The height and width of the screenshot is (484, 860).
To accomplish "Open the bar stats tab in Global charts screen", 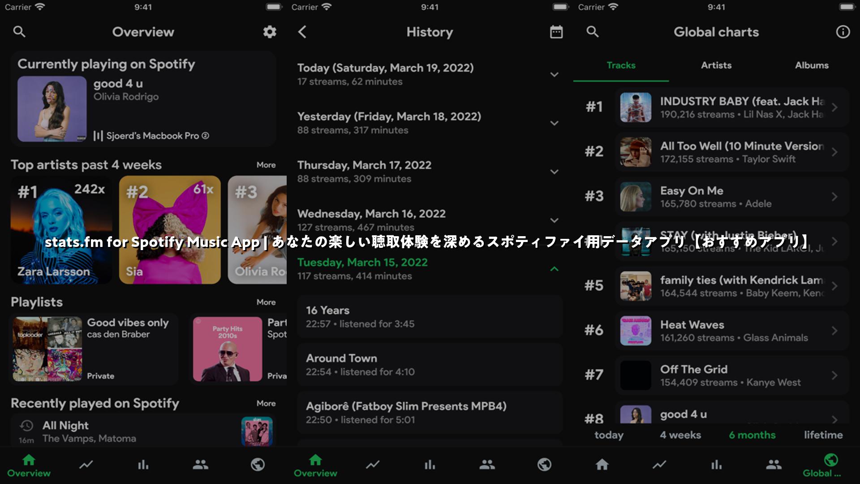I will tap(717, 465).
